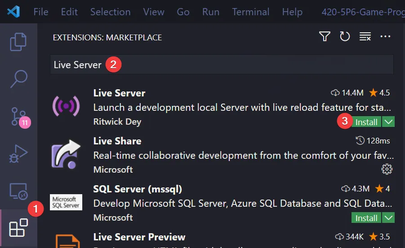
Task: Click the 14.4M download count
Action: click(347, 92)
